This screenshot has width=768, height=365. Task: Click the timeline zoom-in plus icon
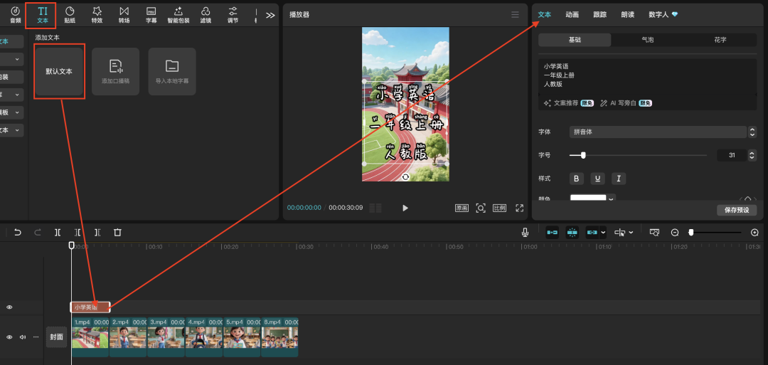point(754,233)
